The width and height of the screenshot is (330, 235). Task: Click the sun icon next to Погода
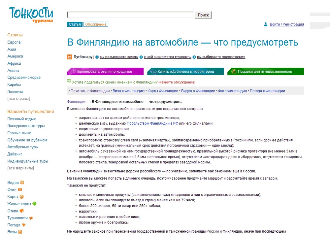pos(23,225)
